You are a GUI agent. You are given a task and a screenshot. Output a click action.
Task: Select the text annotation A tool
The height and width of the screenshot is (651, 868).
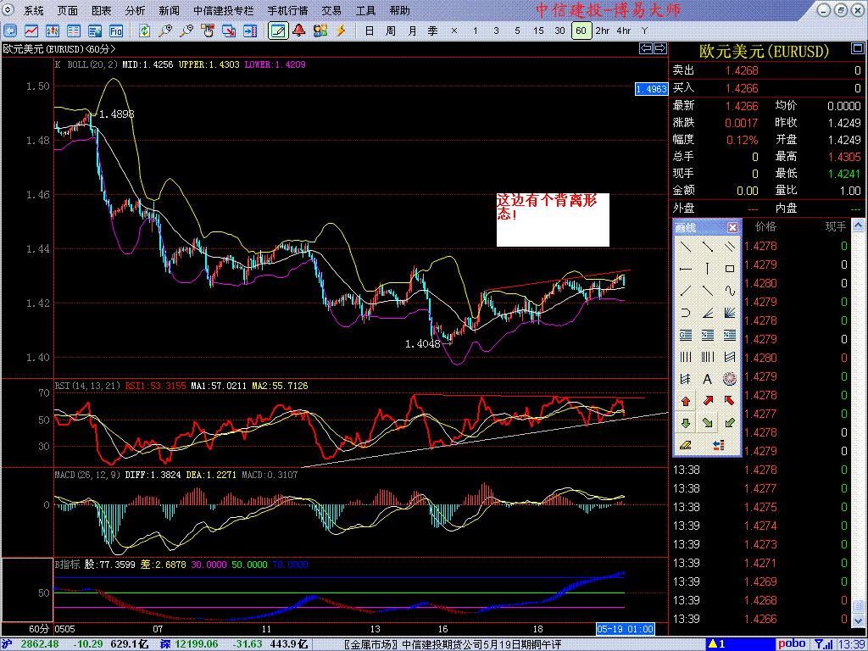click(x=708, y=379)
